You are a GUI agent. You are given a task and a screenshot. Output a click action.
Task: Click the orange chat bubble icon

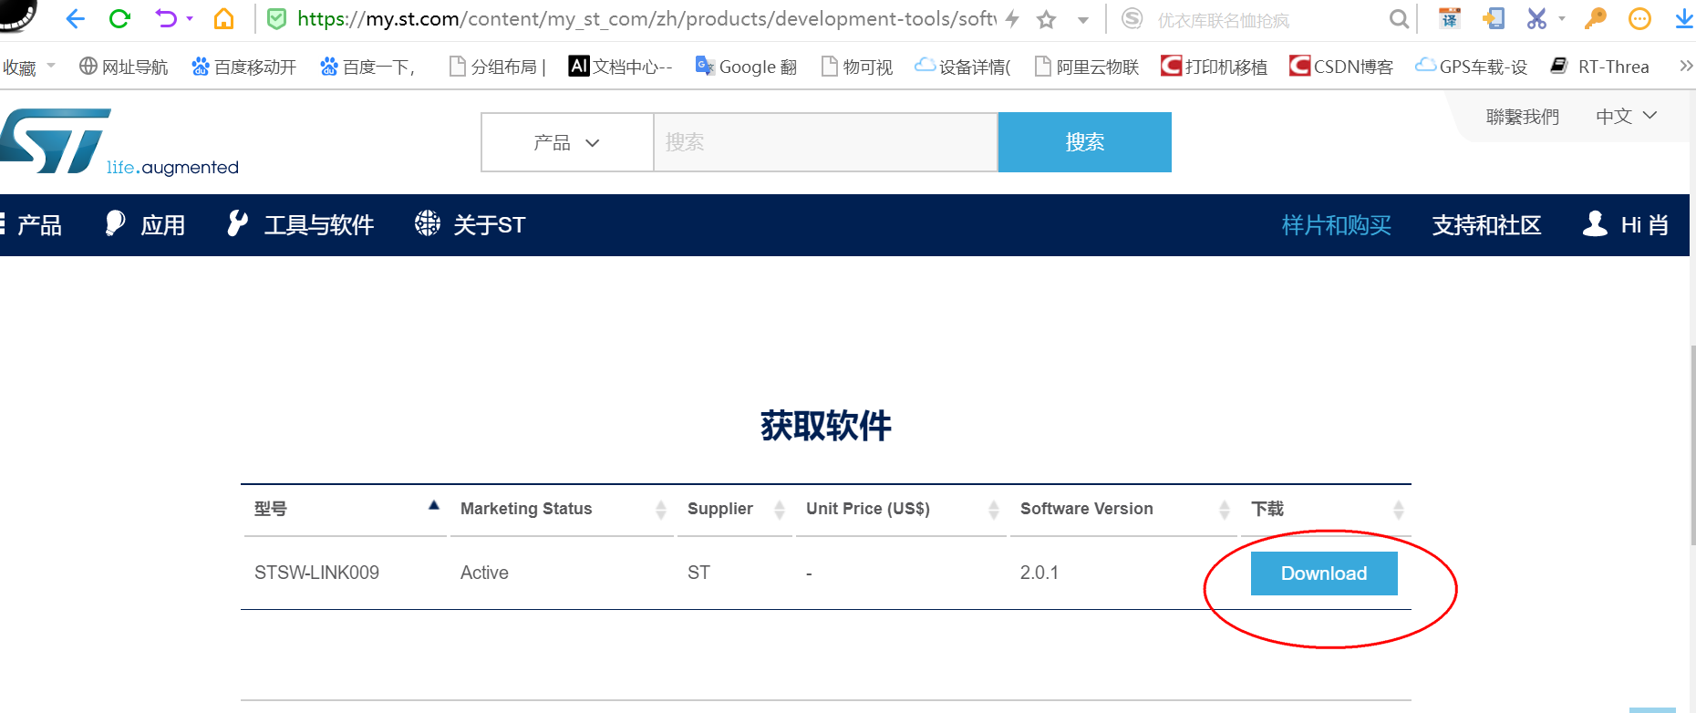click(1639, 18)
